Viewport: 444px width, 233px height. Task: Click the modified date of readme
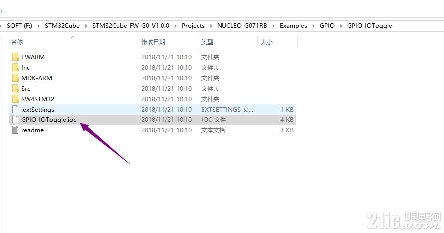tap(166, 130)
